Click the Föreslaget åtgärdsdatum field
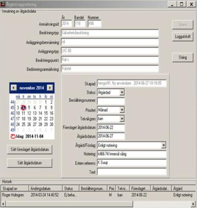The image size is (197, 208). point(111,127)
